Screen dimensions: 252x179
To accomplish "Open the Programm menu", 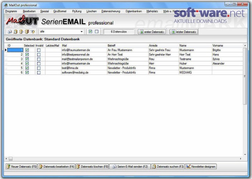I will point(11,11).
